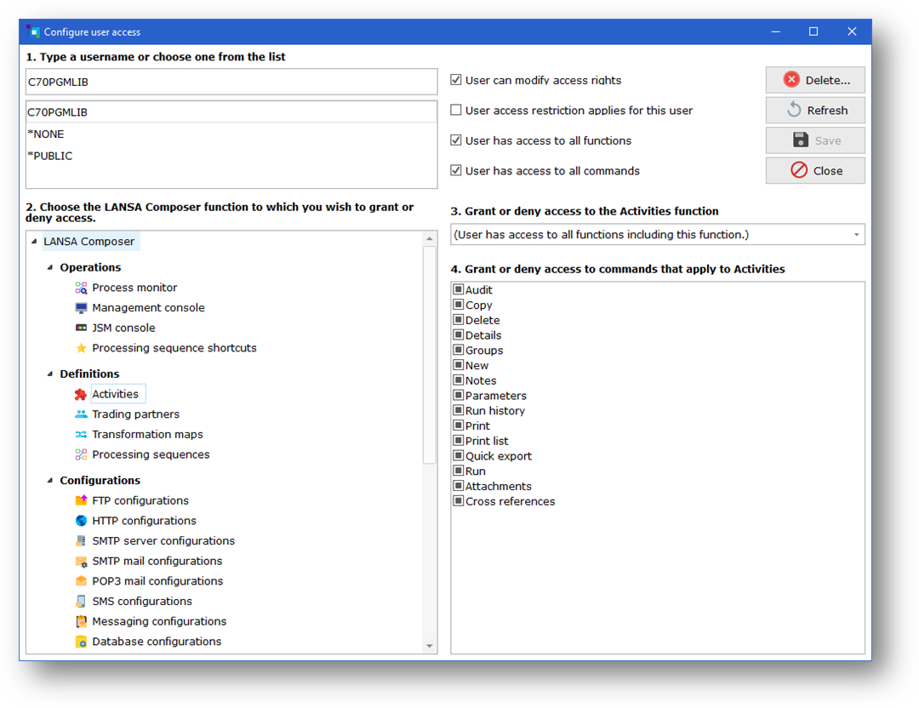Screen dimensions: 919x708
Task: Click the Process monitor icon
Action: 81,287
